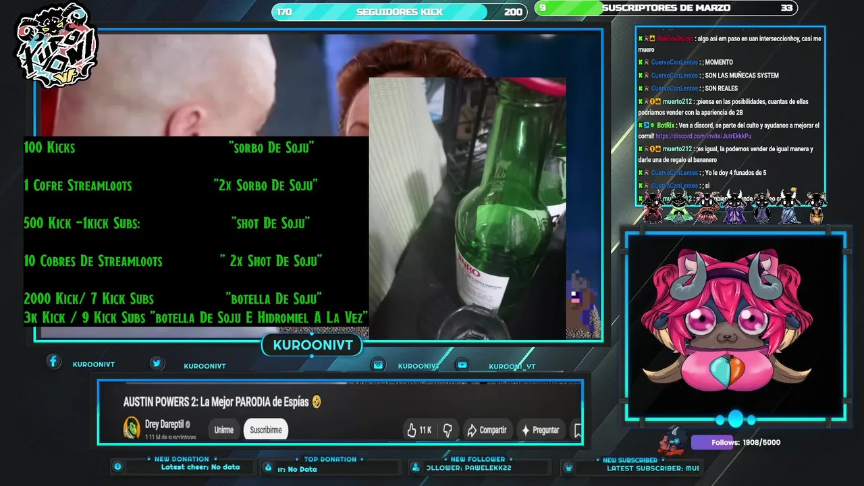Click the Compartir share button
Viewport: 864px width, 486px height.
coord(487,430)
